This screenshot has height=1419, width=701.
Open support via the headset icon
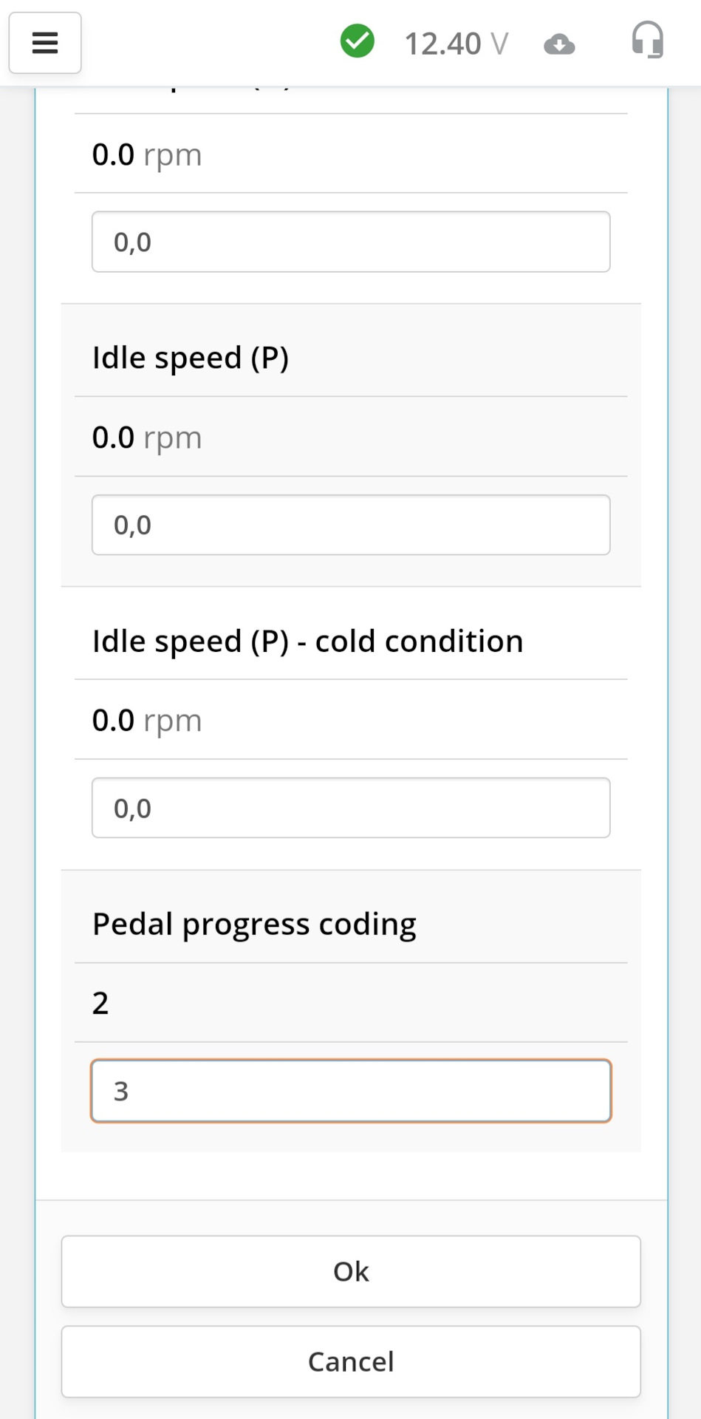[x=647, y=41]
